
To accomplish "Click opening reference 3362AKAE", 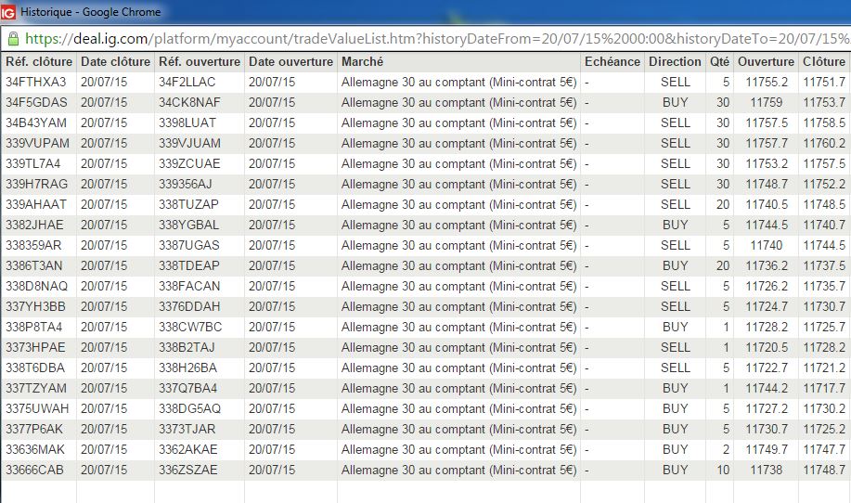I will click(187, 449).
